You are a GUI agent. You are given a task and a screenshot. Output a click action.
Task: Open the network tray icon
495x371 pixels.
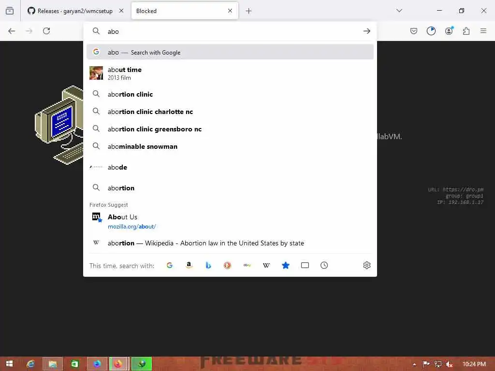[437, 364]
